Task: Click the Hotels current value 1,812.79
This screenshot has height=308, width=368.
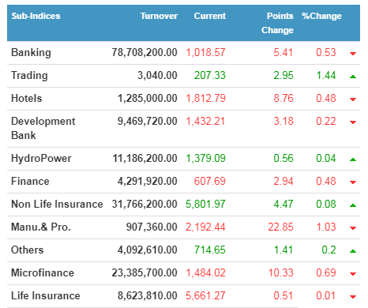Action: [205, 98]
